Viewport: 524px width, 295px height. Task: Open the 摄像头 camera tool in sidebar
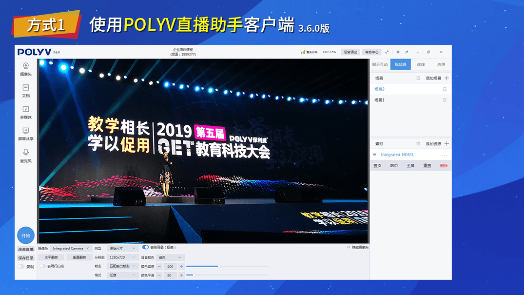26,66
